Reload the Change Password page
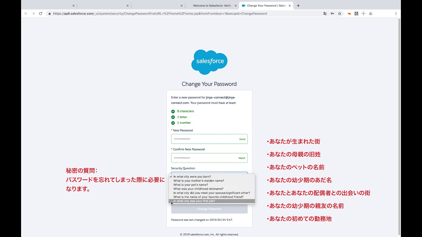422x237 pixels. click(41, 13)
